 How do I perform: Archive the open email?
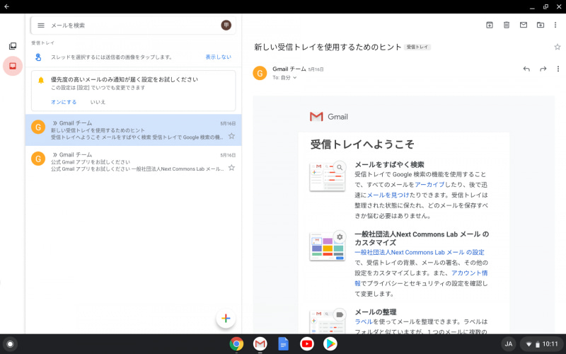[490, 25]
